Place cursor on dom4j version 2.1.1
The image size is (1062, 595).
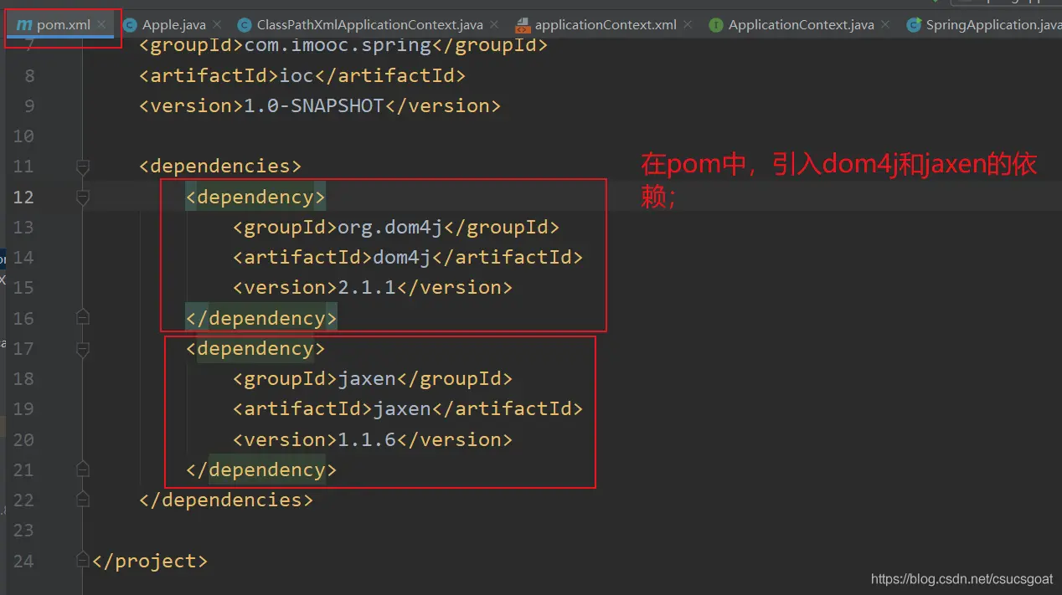366,288
